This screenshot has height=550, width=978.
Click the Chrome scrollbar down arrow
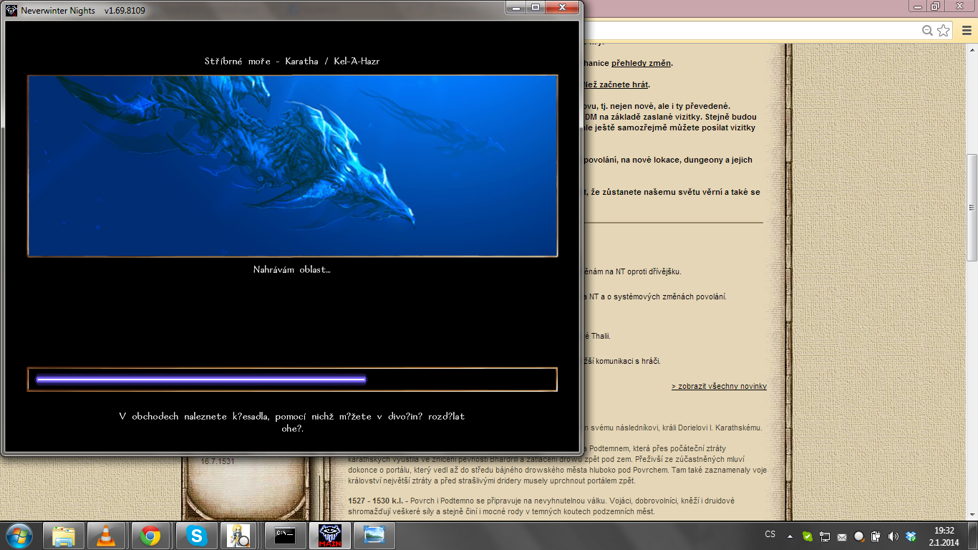(972, 515)
